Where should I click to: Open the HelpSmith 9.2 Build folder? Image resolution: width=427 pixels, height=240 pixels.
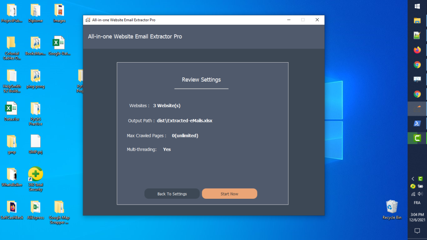point(12,81)
